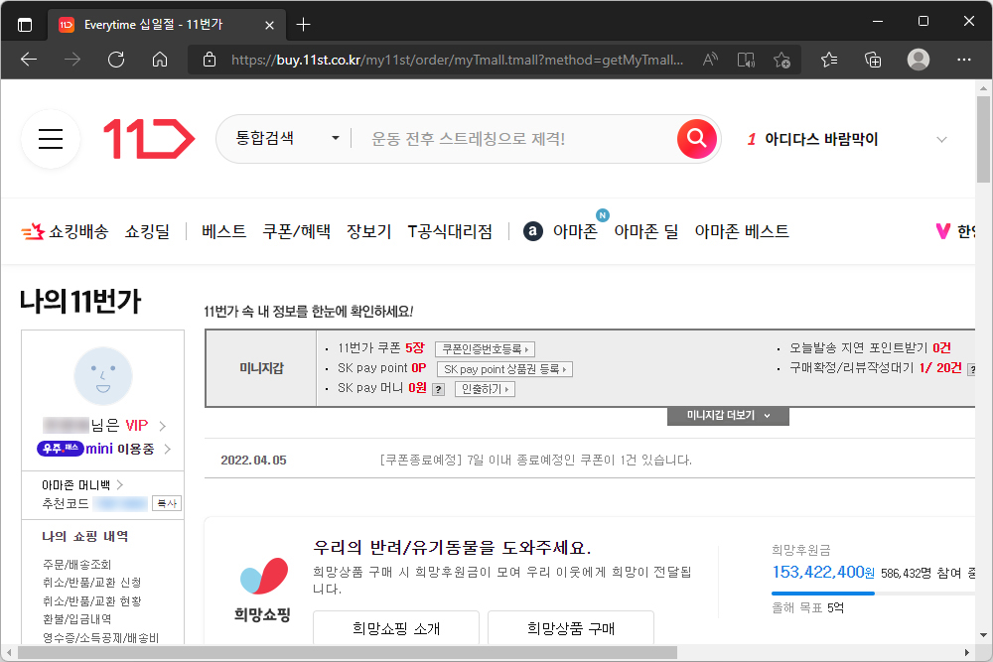Click the browser address bar URL
993x662 pixels.
(457, 61)
